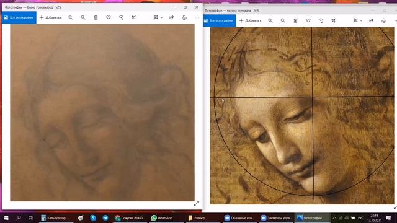The image size is (397, 223).
Task: Zoom in on the right window's image
Action: pos(270,20)
